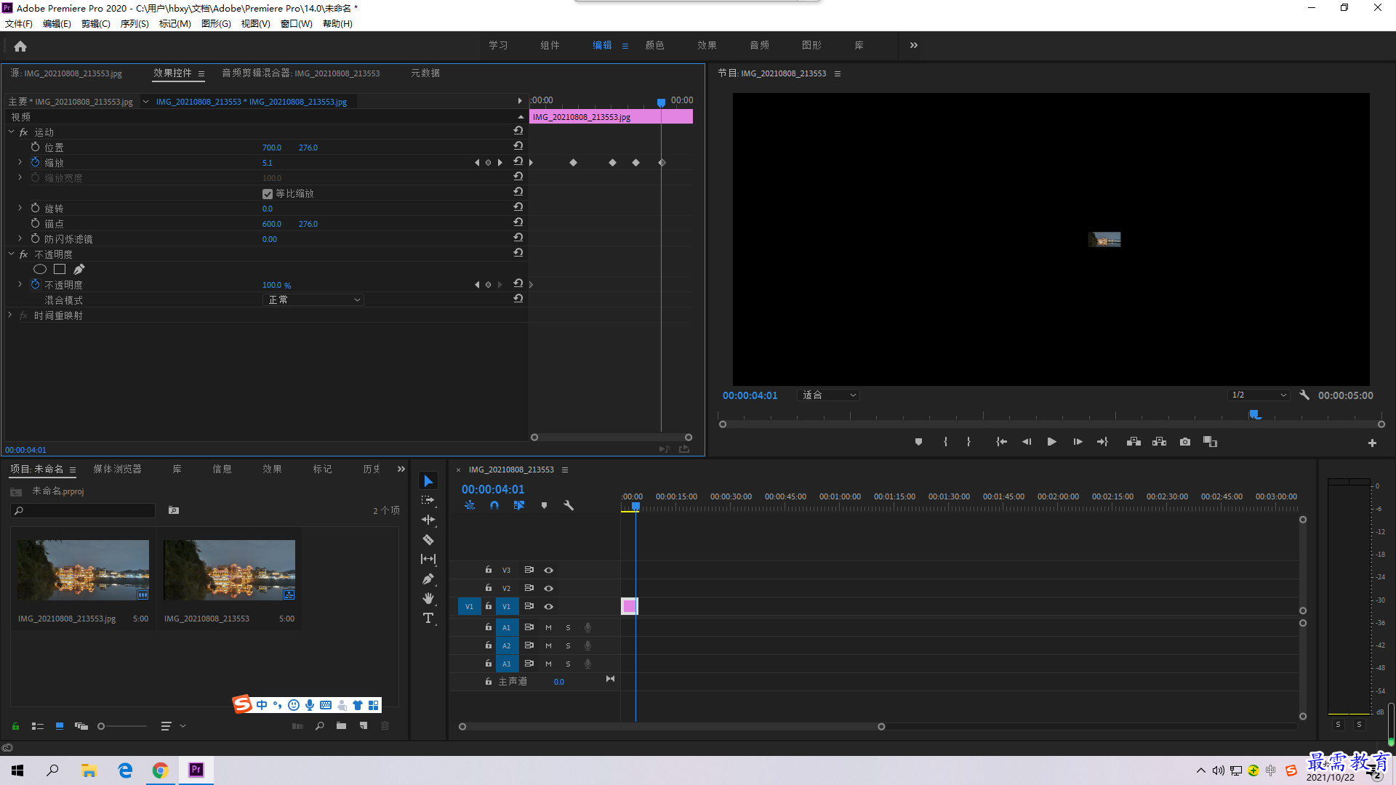Open the Sequence menu
The width and height of the screenshot is (1396, 785).
135,24
